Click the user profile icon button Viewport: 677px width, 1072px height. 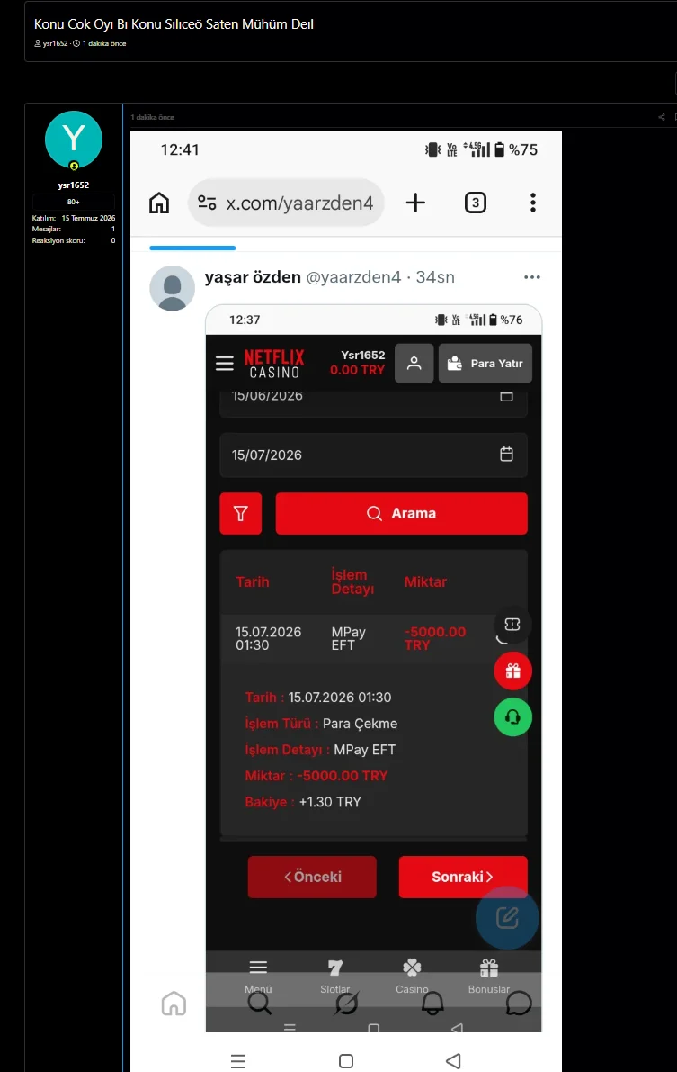point(414,363)
